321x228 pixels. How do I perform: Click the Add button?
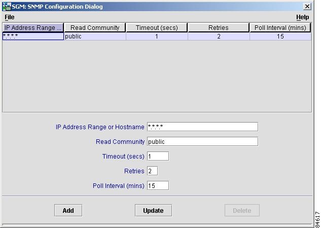pyautogui.click(x=68, y=210)
